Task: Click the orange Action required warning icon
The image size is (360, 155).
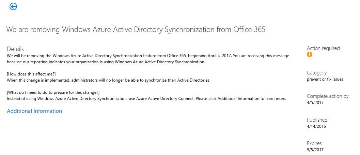Action: [310, 55]
